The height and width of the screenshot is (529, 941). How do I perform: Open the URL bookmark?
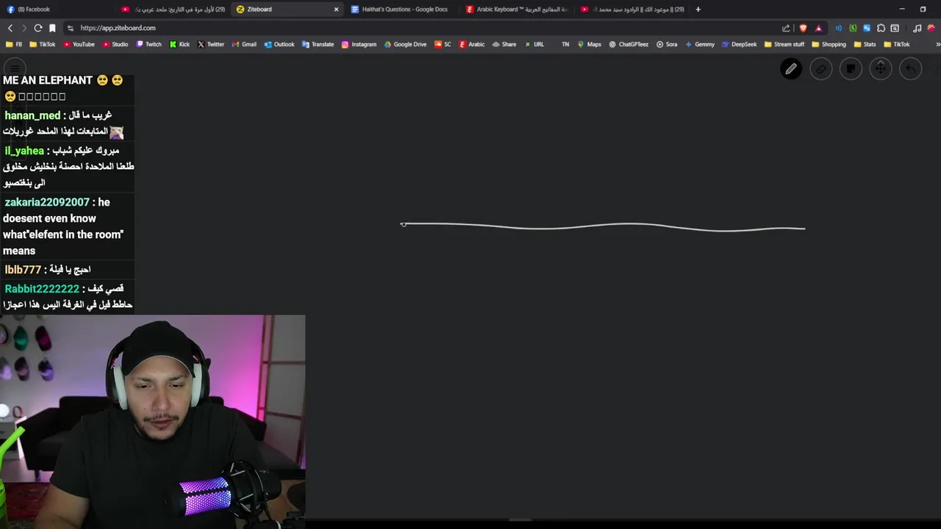click(x=534, y=44)
